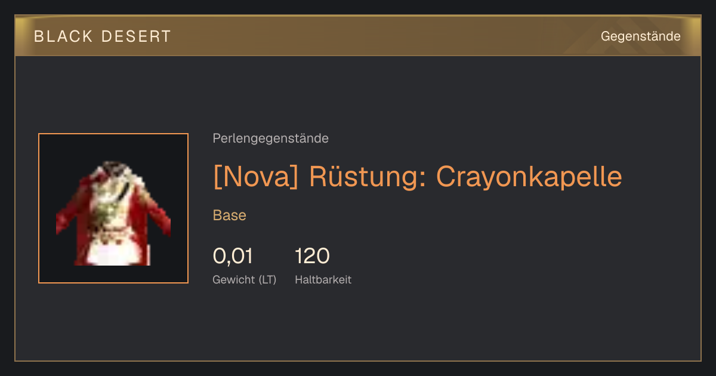Click the Haltbarkeit label
This screenshot has height=376, width=716.
click(x=323, y=279)
